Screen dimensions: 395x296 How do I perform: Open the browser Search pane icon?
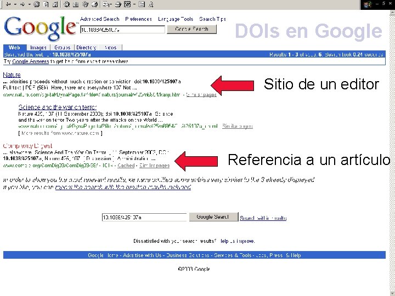point(66,4)
